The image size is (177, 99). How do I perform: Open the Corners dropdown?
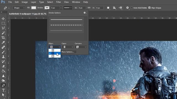pos(81,47)
